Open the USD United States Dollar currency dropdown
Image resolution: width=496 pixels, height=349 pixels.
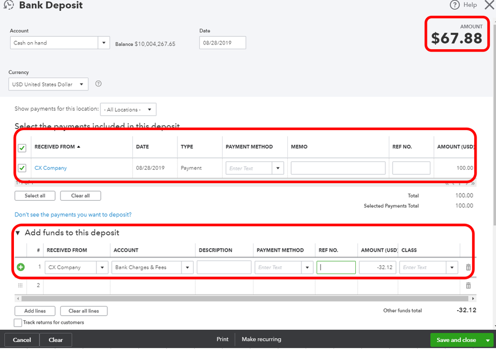click(82, 84)
